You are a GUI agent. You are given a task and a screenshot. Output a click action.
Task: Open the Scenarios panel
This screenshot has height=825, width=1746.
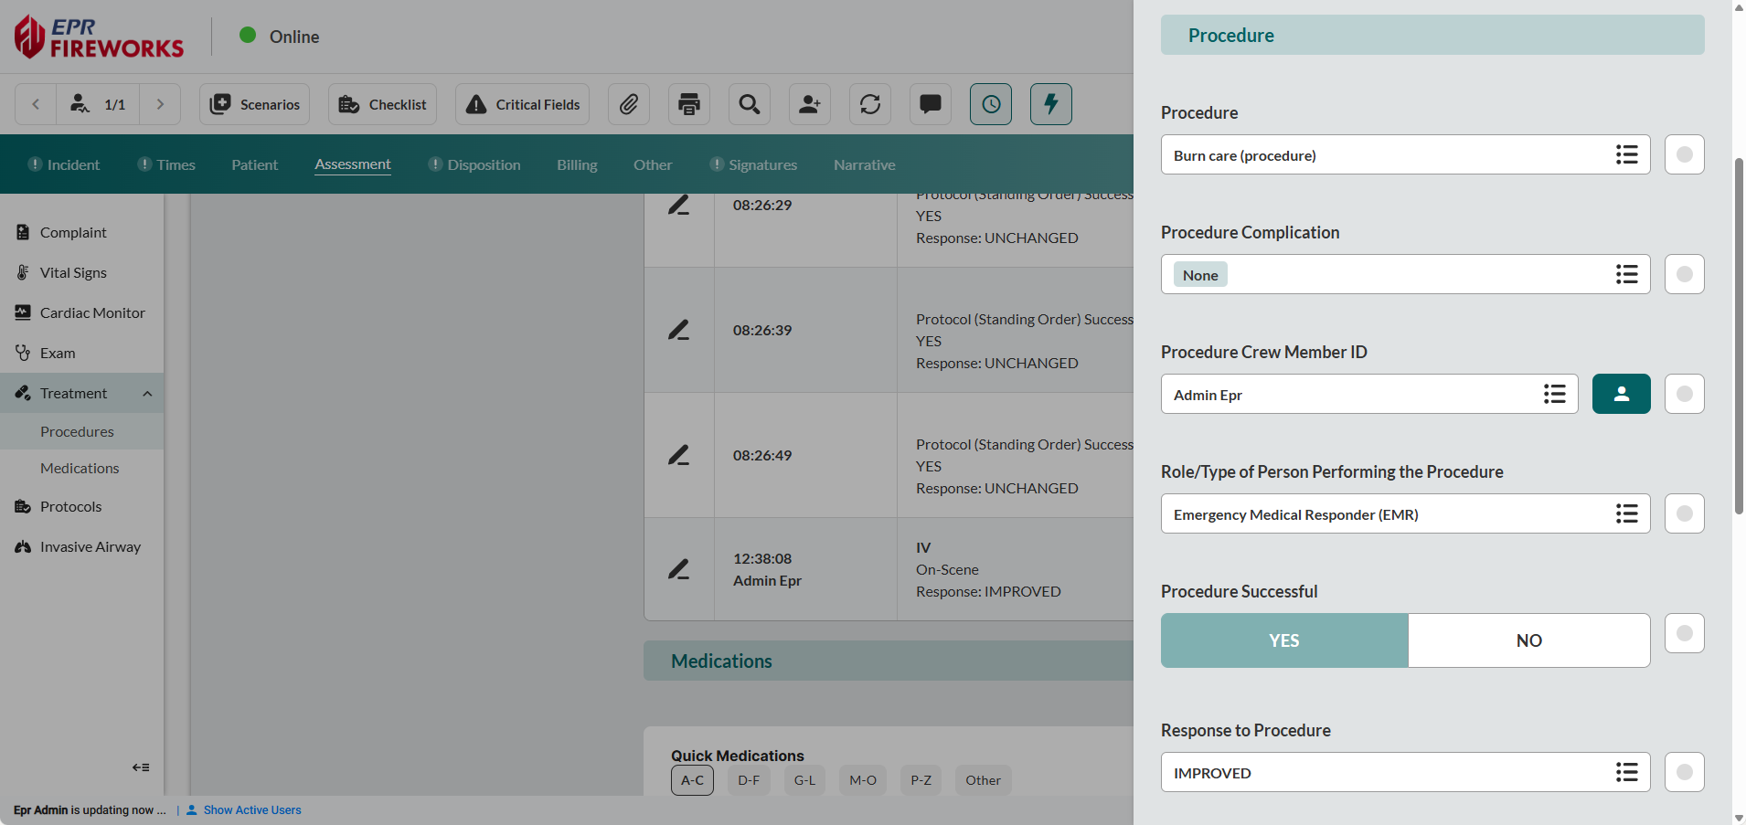(x=254, y=104)
